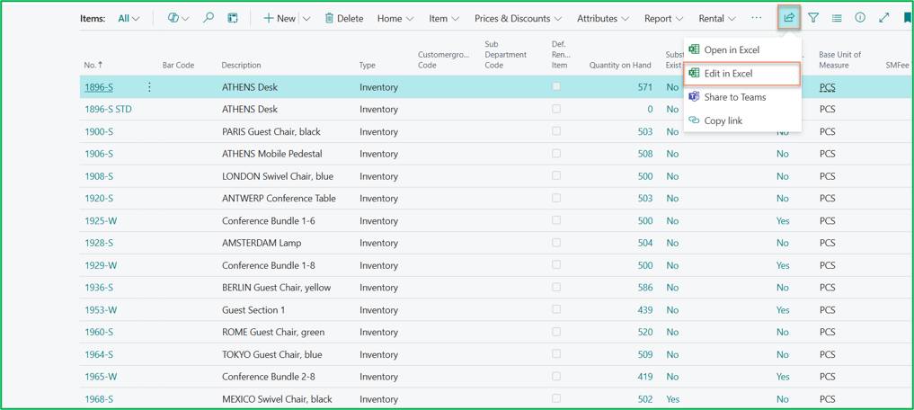This screenshot has height=410, width=914.
Task: Sort by the No. column header
Action: click(93, 66)
